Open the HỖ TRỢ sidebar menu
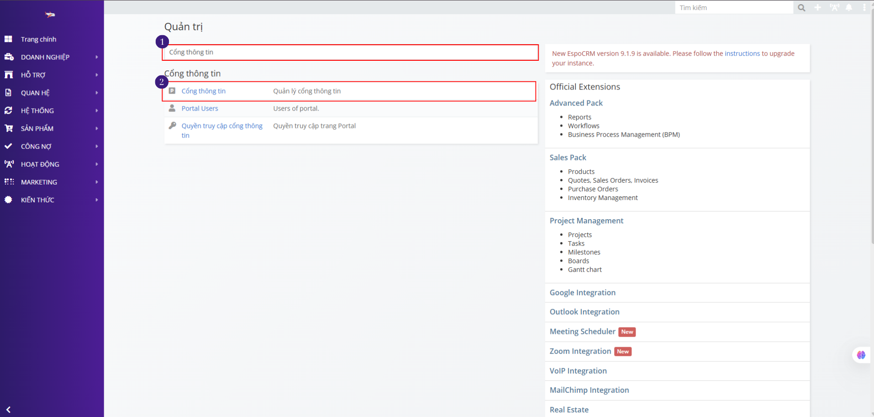874x417 pixels. point(33,75)
